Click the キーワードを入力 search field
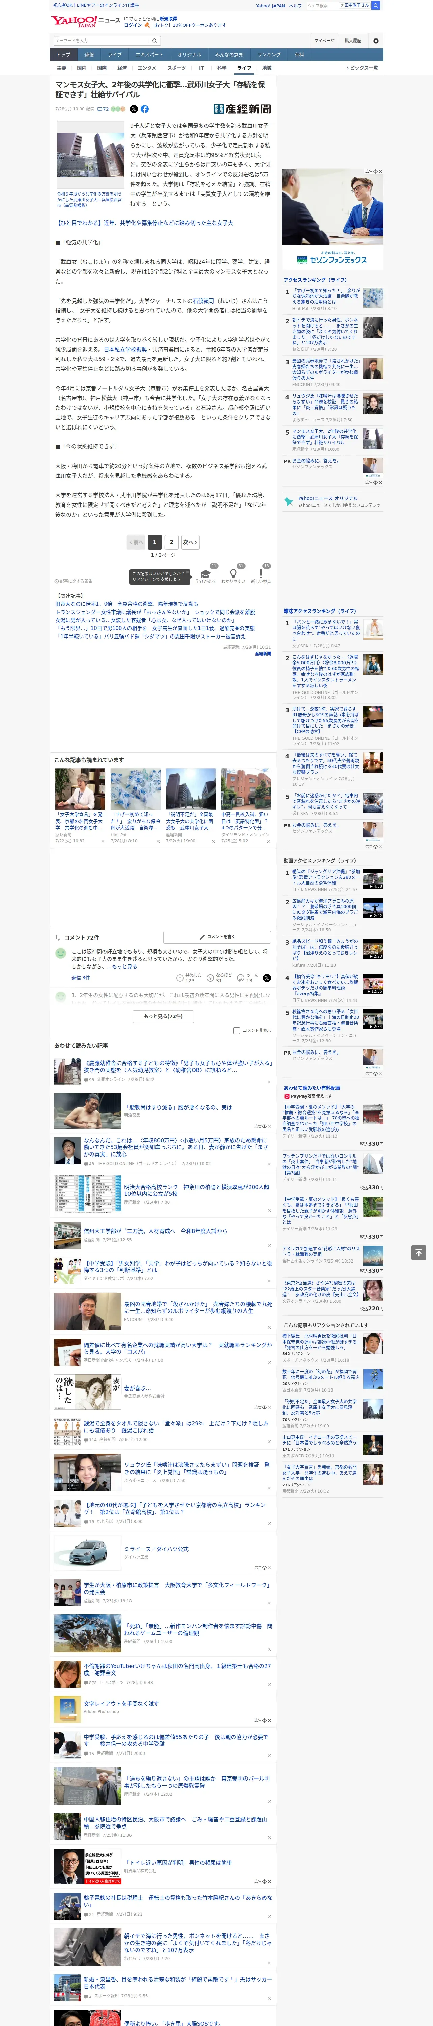 102,40
